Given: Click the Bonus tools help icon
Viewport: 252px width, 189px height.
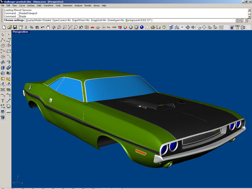Looking at the screenshot, I should 237,27.
